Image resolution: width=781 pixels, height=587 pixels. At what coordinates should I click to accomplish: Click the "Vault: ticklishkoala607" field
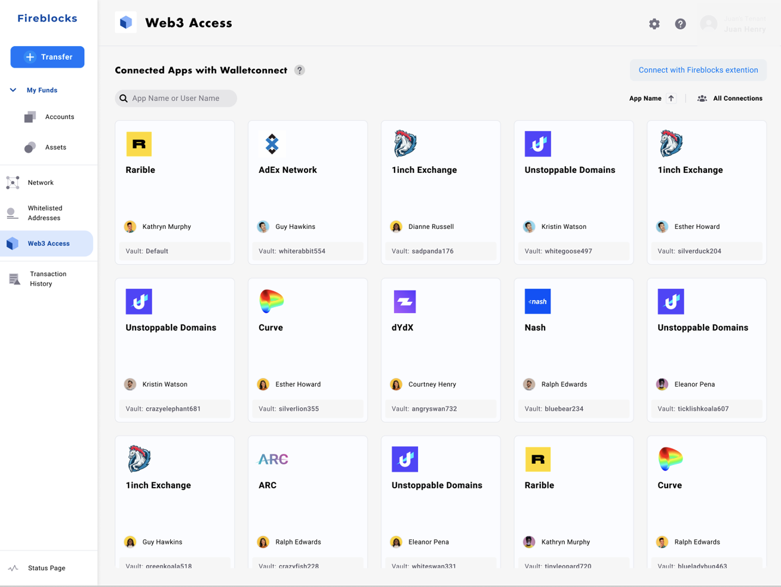coord(707,409)
